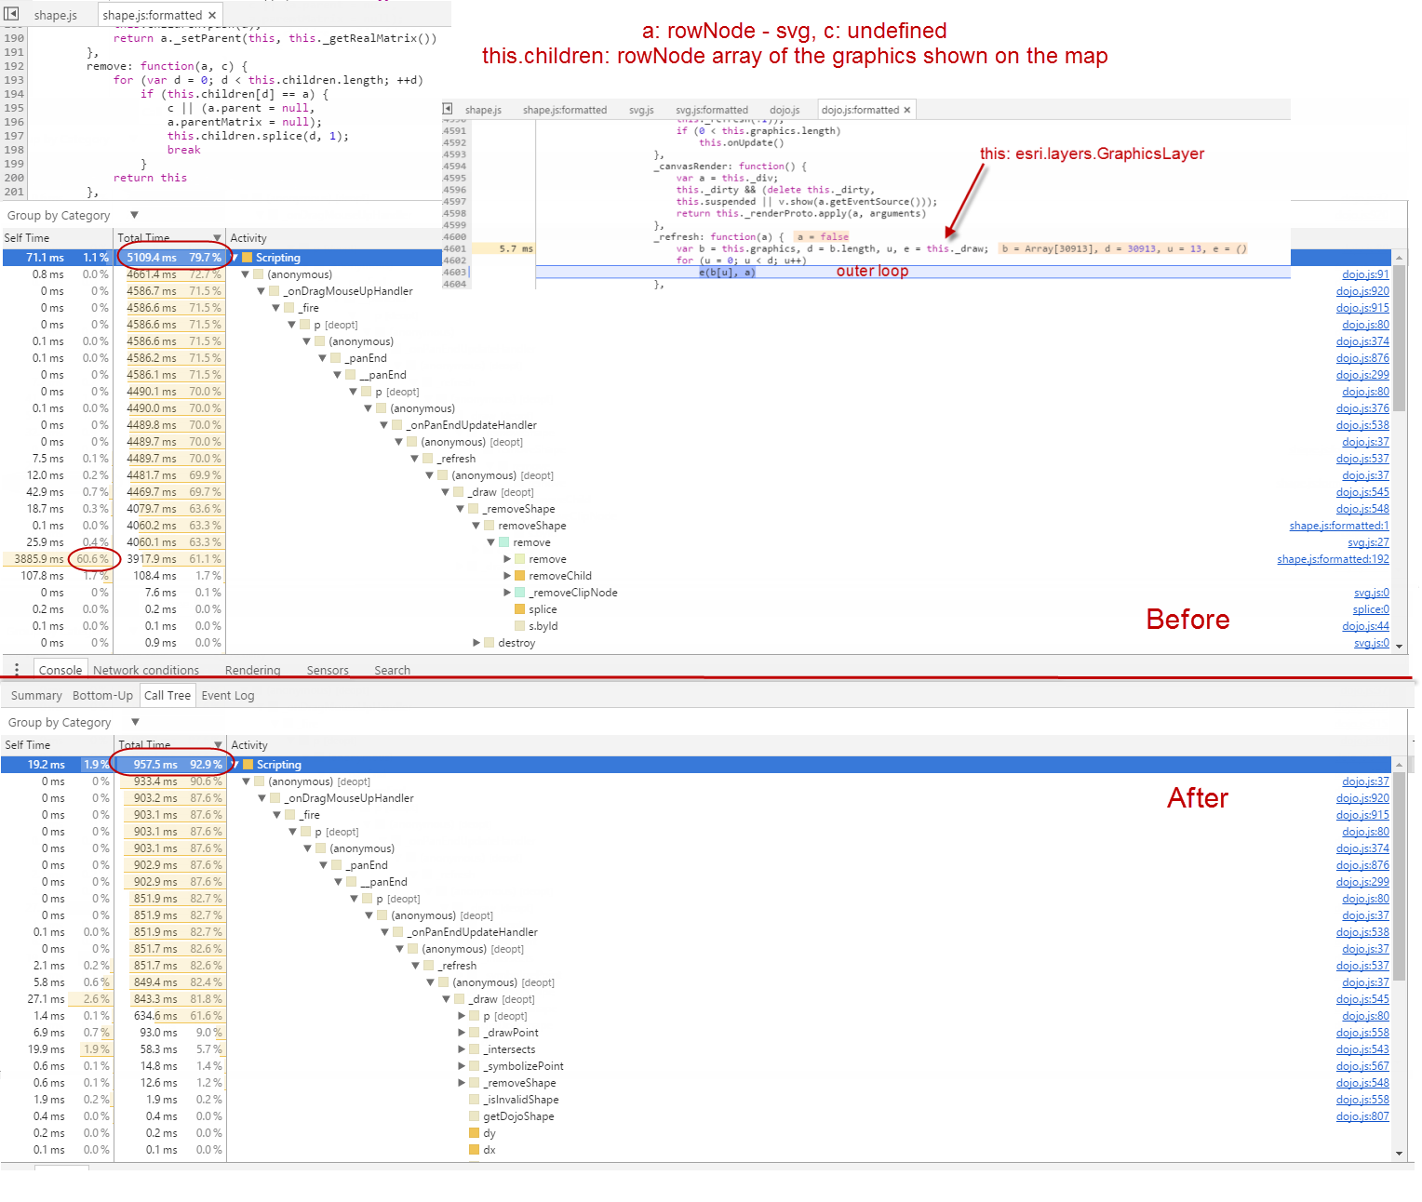Click the 634.6 ms total time cell
The width and height of the screenshot is (1422, 1202).
point(154,1016)
